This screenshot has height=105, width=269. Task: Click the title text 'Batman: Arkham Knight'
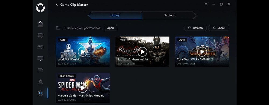[x=133, y=59]
